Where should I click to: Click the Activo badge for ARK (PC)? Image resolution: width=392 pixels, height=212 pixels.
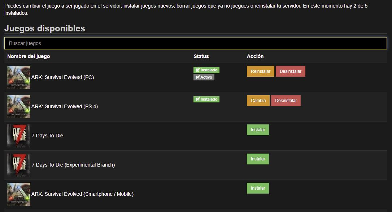(204, 78)
